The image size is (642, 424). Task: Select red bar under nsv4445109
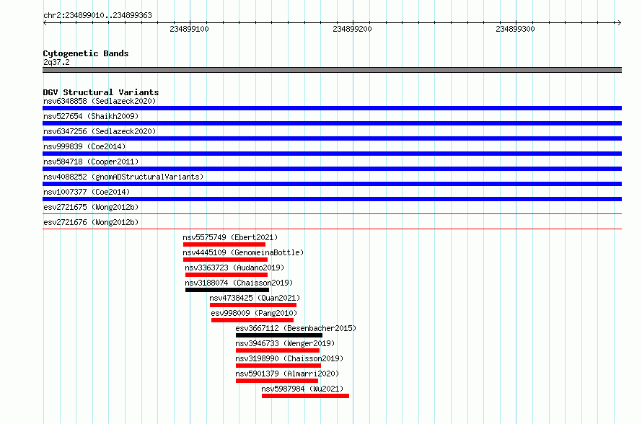225,260
